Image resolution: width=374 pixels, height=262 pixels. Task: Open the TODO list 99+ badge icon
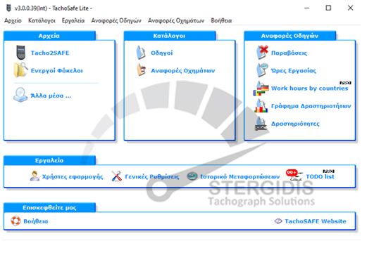pyautogui.click(x=294, y=176)
